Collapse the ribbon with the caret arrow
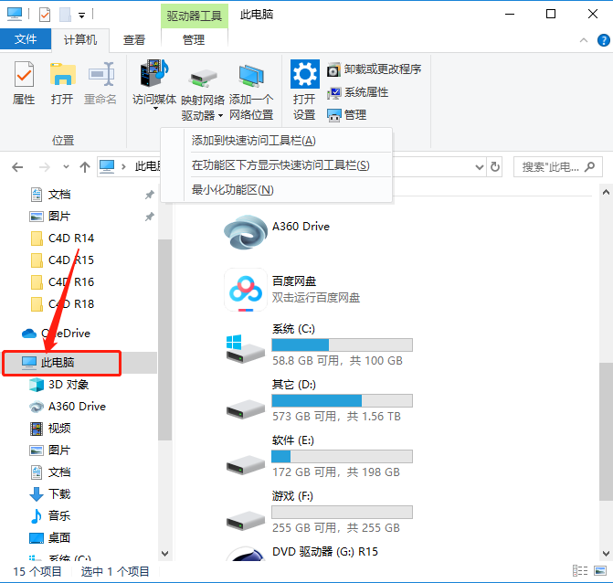The height and width of the screenshot is (583, 613). 584,40
